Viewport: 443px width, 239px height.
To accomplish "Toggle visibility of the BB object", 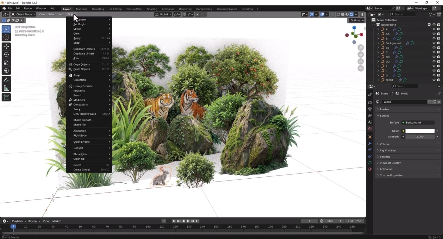I will (x=434, y=47).
